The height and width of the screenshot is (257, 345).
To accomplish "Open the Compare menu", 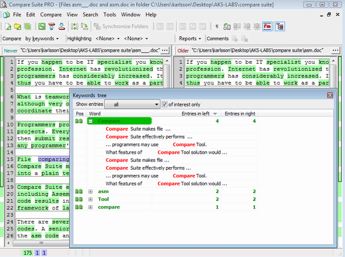I will coord(51,15).
